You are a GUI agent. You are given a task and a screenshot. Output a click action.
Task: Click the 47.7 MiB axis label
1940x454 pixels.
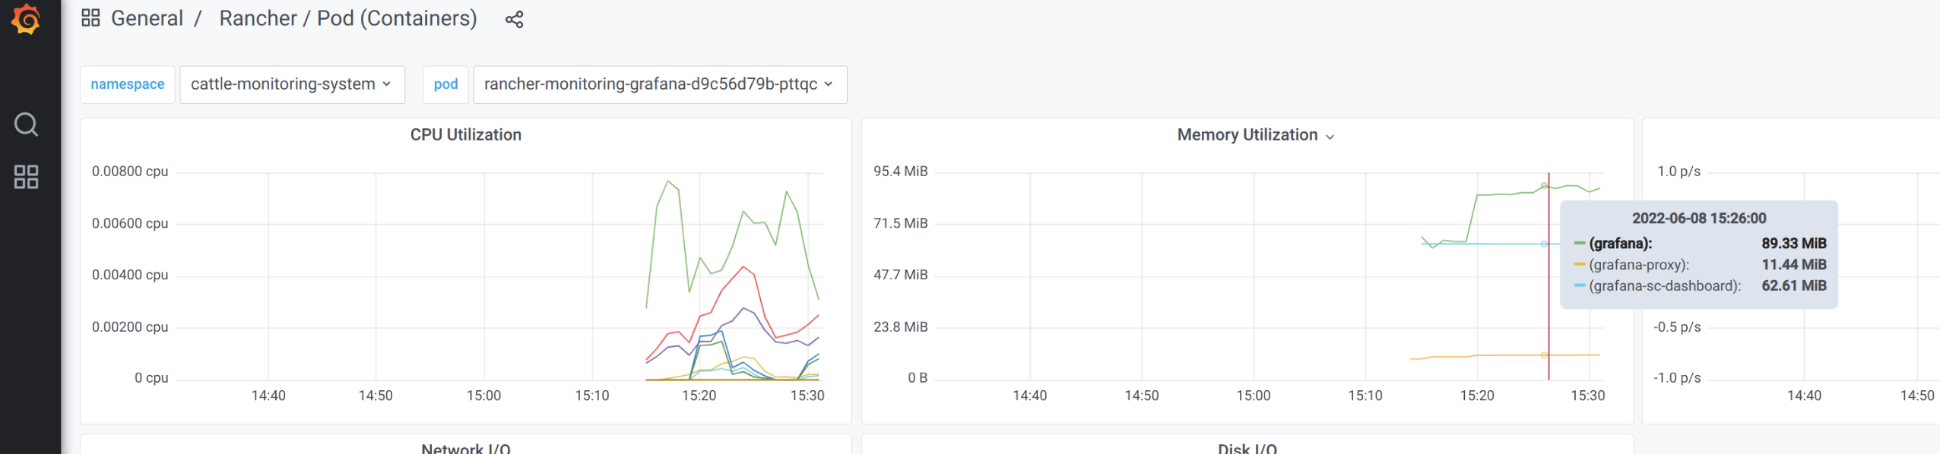900,275
